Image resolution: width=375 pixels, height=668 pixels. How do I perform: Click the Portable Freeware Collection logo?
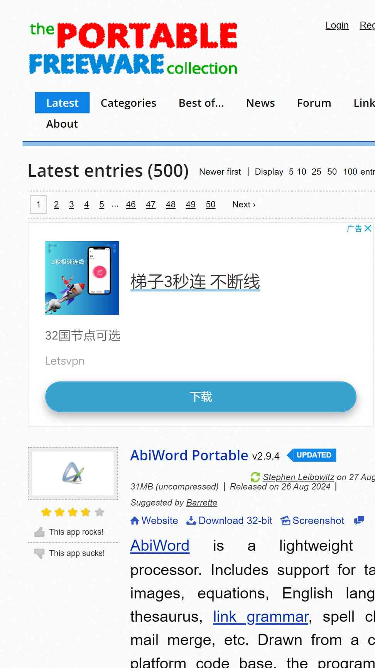[x=133, y=48]
